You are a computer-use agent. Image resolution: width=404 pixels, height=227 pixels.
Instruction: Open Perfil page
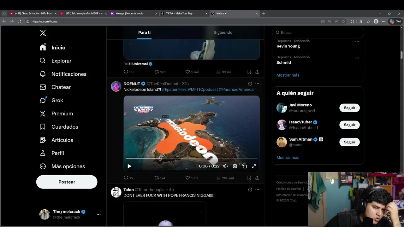[x=52, y=153]
